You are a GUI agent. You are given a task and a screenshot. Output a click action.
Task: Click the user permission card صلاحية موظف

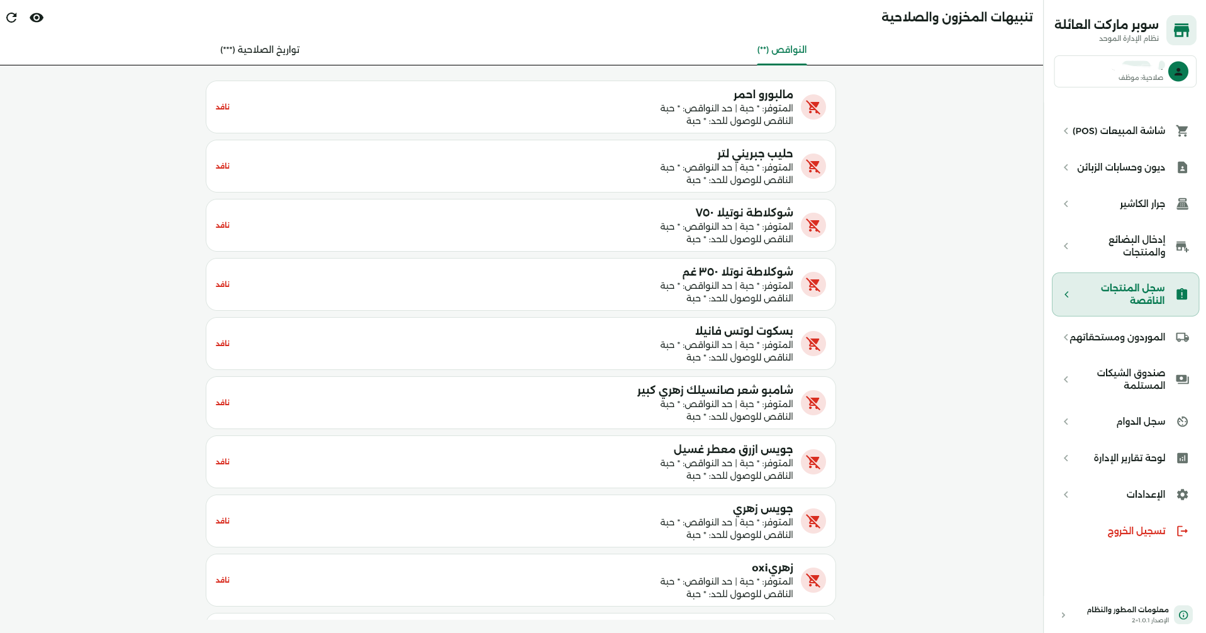point(1125,72)
